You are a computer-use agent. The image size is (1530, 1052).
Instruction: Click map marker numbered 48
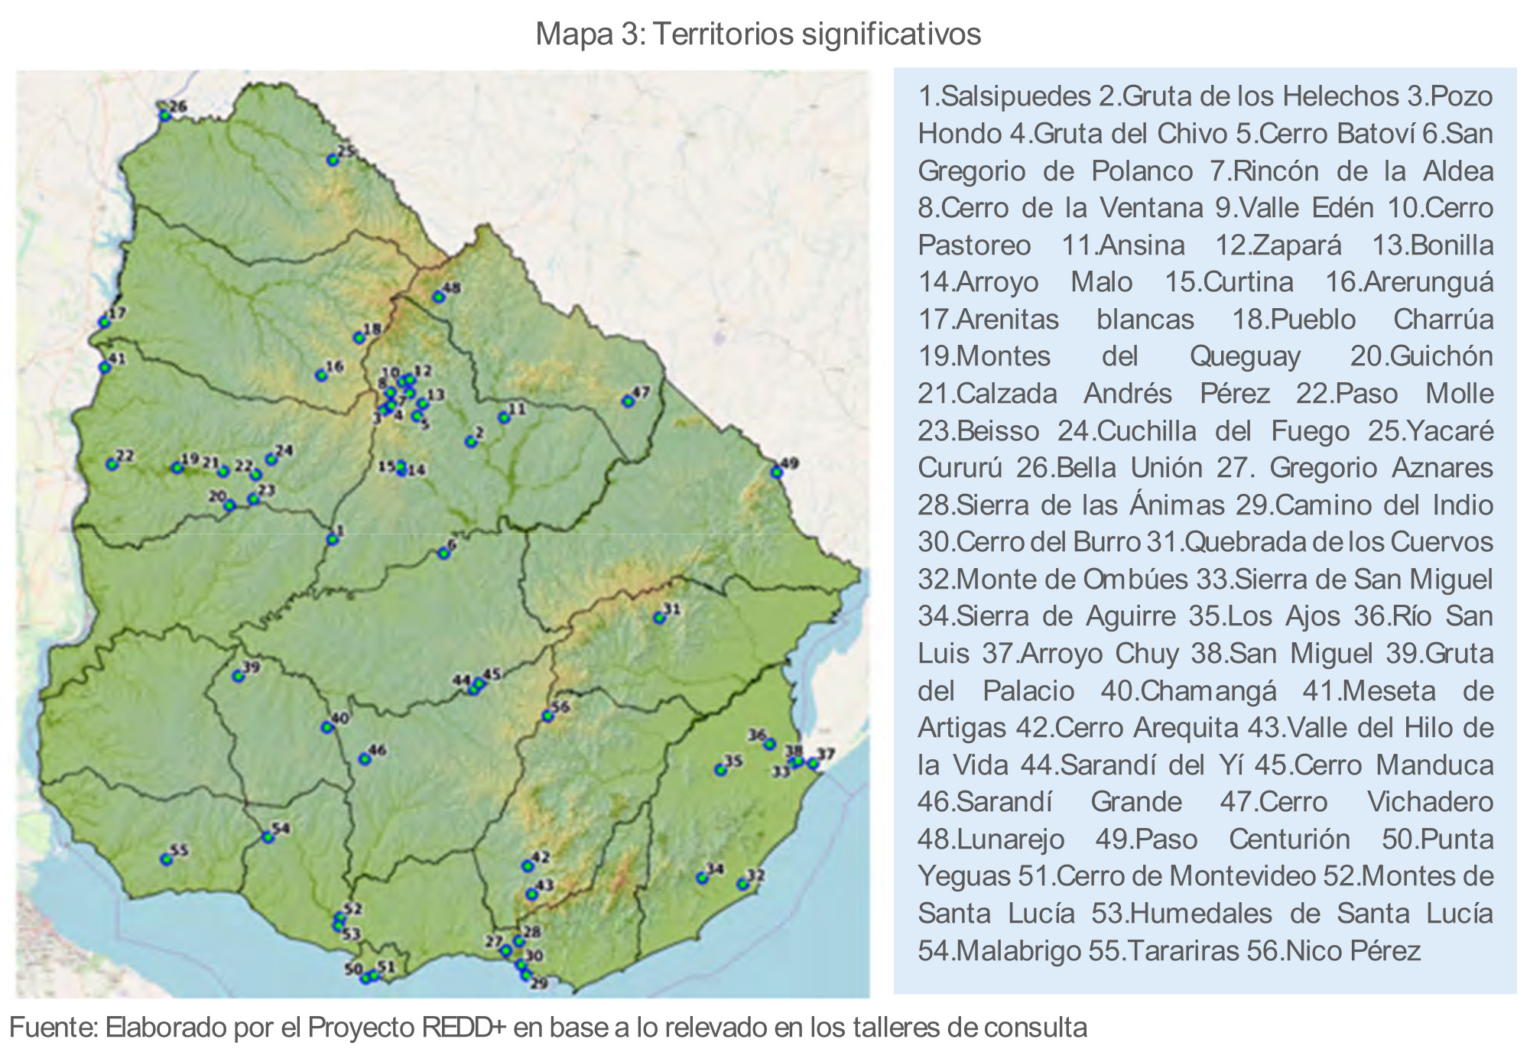coord(439,297)
